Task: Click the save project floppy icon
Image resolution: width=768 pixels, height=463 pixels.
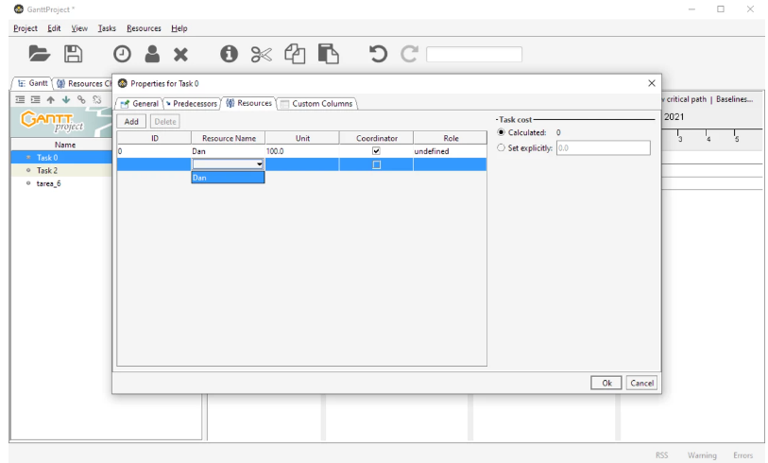Action: [x=73, y=55]
